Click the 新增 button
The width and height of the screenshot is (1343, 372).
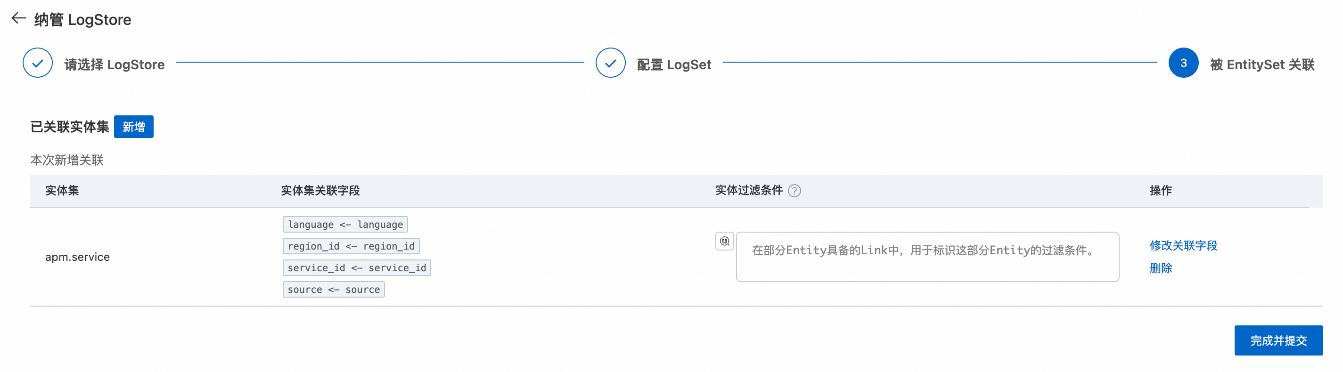click(x=133, y=127)
